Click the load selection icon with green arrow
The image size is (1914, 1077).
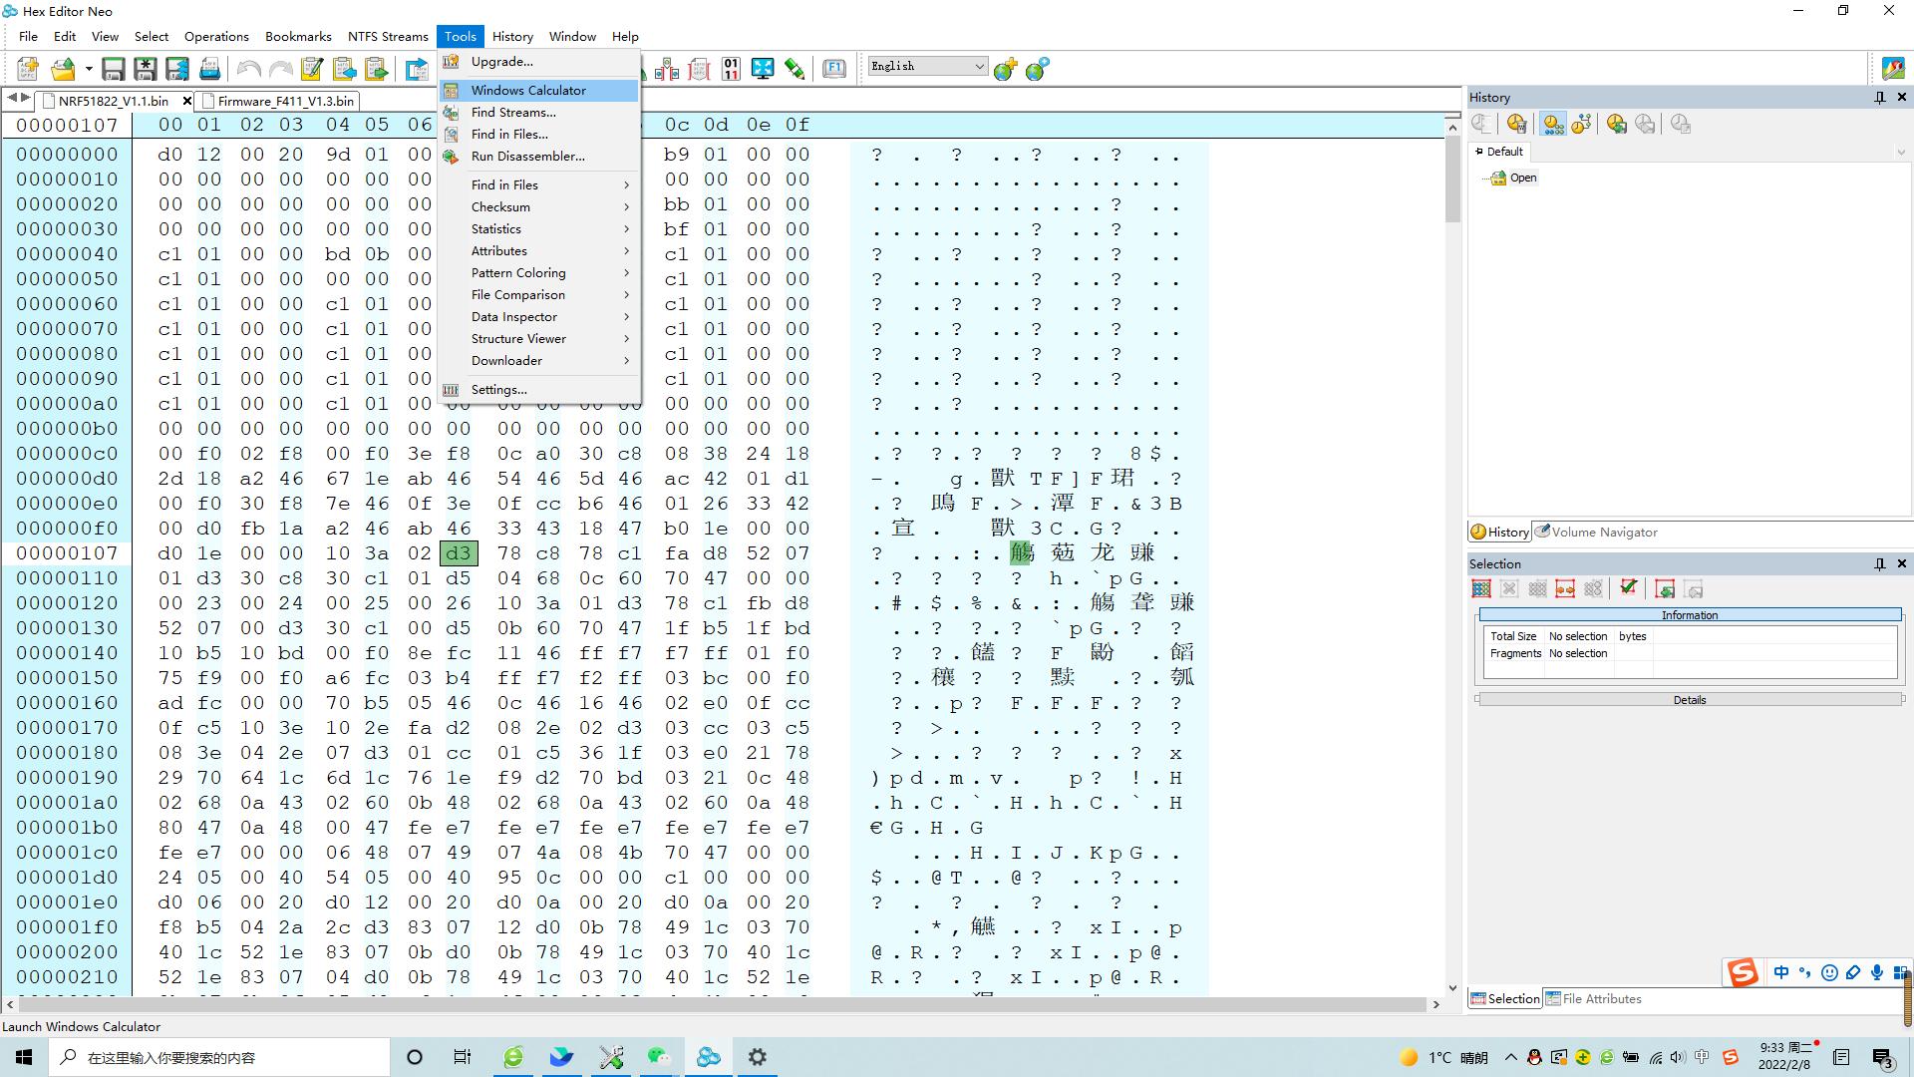click(1665, 589)
